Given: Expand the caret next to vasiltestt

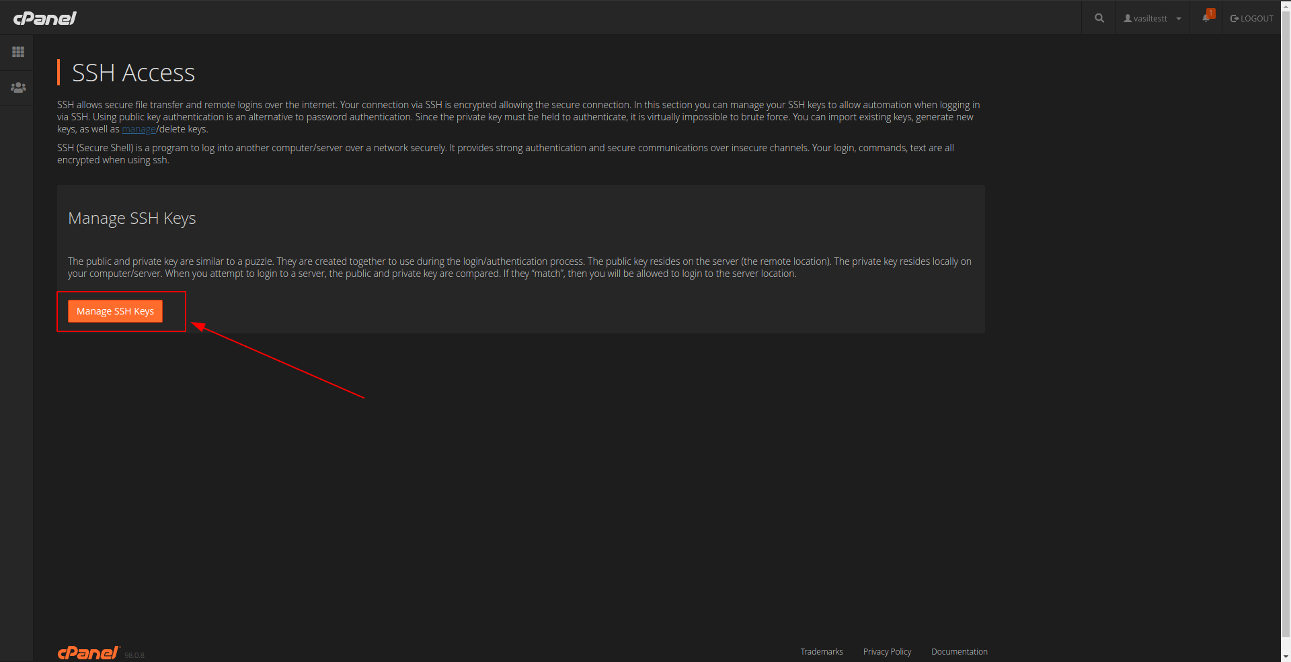Looking at the screenshot, I should click(1179, 19).
